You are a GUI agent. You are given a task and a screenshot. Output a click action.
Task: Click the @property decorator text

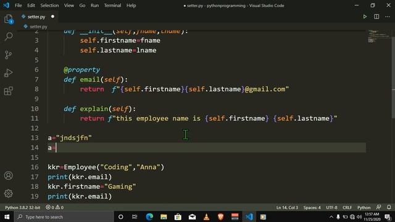[81, 70]
